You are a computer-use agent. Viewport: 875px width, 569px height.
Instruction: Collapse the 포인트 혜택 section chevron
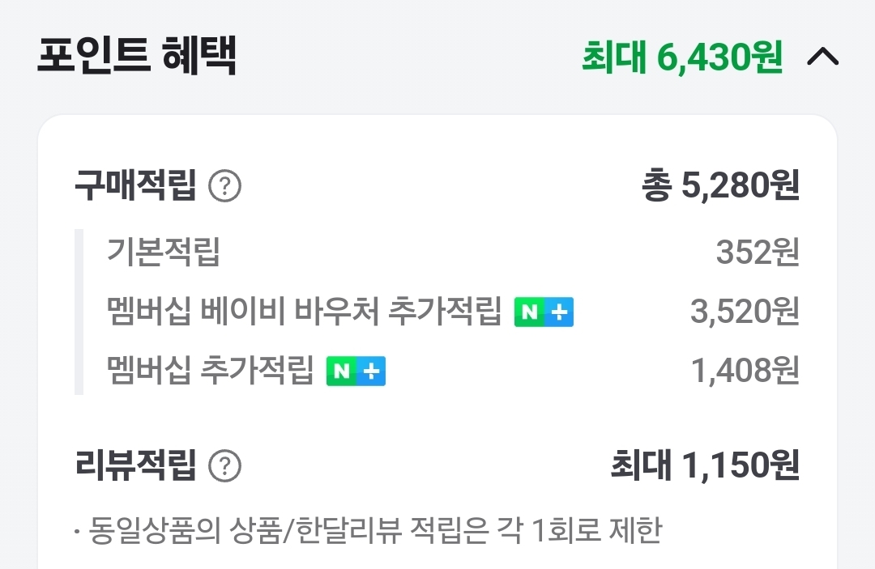[823, 57]
